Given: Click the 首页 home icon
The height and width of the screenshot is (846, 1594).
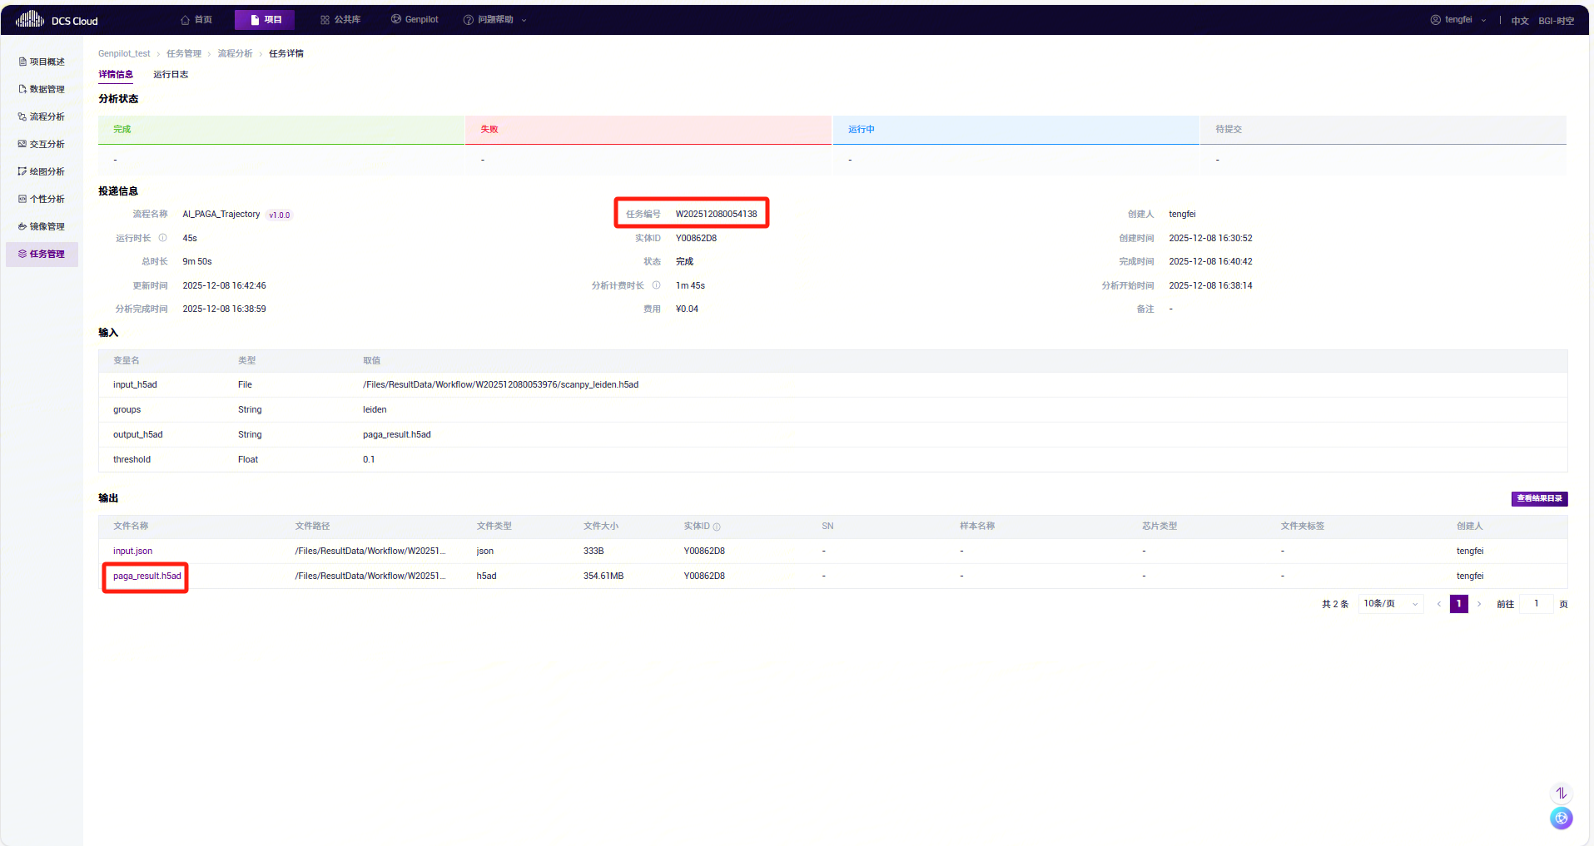Looking at the screenshot, I should (x=185, y=20).
